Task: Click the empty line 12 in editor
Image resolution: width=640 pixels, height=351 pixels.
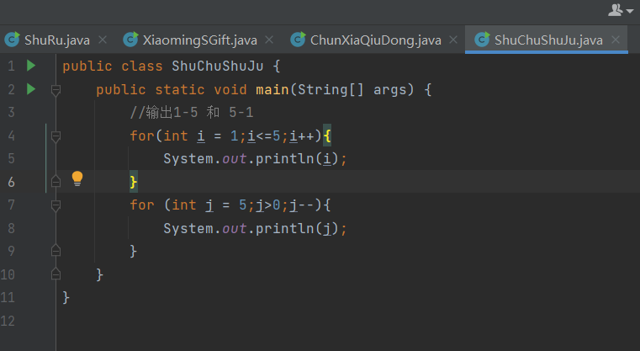Action: click(x=347, y=321)
